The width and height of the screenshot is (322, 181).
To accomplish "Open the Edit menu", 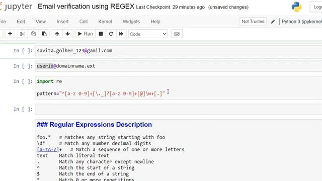I will pos(21,22).
